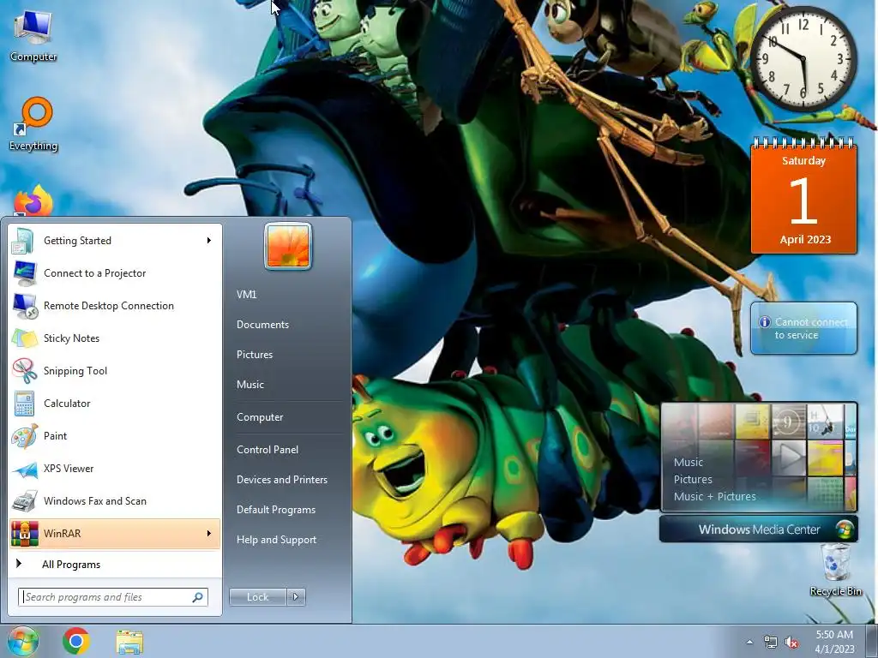The width and height of the screenshot is (878, 658).
Task: Open Music from the Start menu
Action: (250, 385)
